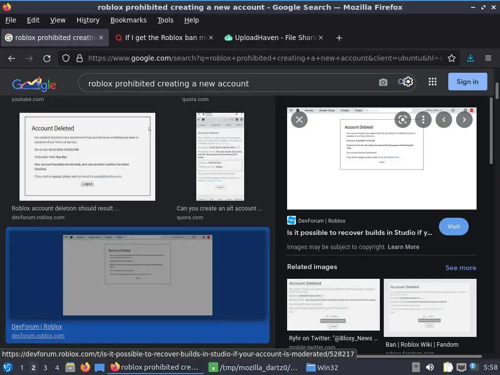Open the File menu
The height and width of the screenshot is (375, 500).
11,20
